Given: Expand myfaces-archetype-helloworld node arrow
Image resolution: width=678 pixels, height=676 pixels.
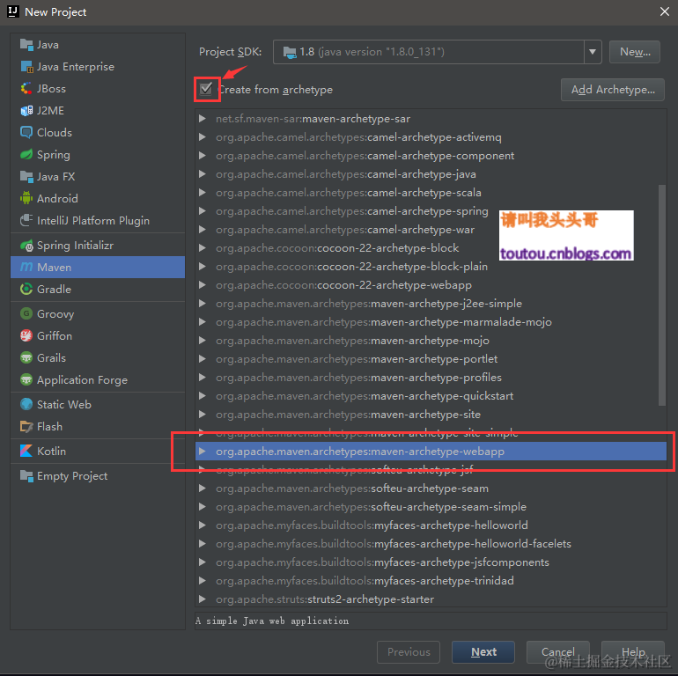Looking at the screenshot, I should pos(202,525).
